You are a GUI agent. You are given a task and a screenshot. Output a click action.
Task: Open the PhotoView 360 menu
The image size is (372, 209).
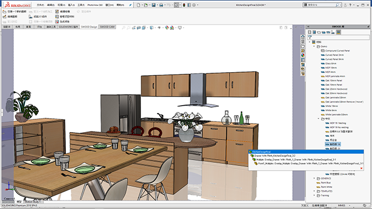pyautogui.click(x=95, y=5)
